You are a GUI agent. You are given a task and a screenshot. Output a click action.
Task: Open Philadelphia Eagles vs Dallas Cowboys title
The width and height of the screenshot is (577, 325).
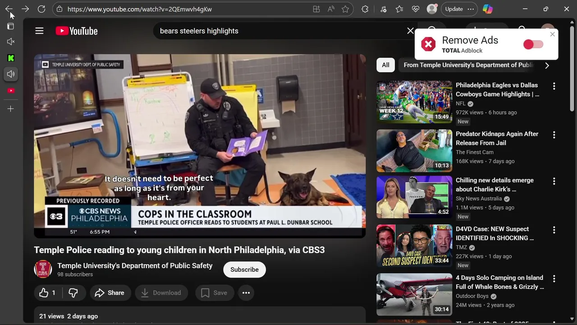pos(498,89)
